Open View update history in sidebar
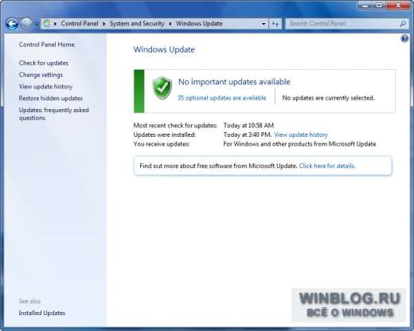Viewport: 414px width, 331px height. [45, 87]
